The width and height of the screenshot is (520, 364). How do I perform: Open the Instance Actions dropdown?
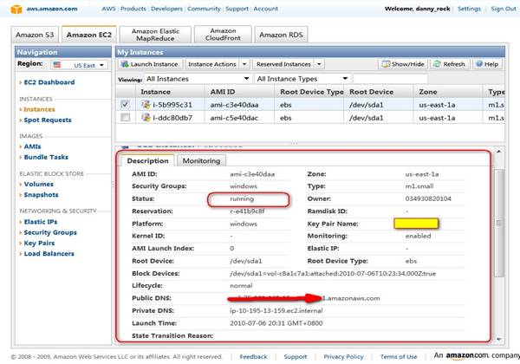[x=215, y=64]
